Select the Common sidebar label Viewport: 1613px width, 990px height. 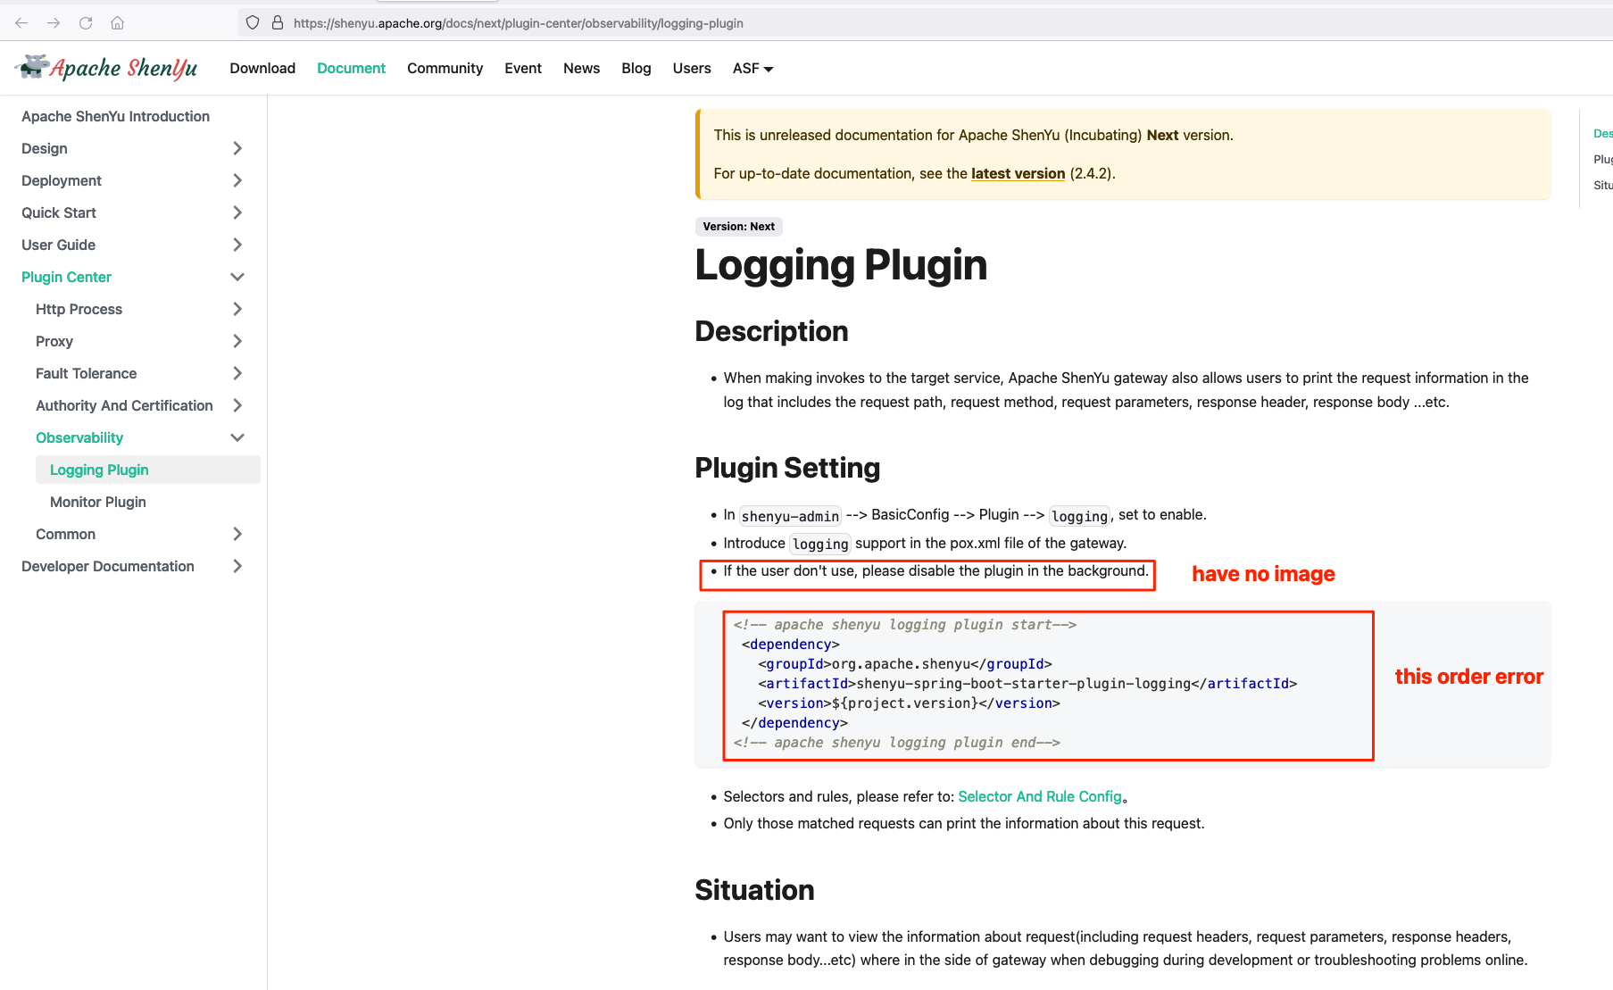tap(65, 534)
